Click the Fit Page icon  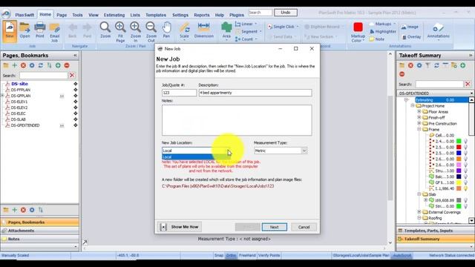click(120, 32)
